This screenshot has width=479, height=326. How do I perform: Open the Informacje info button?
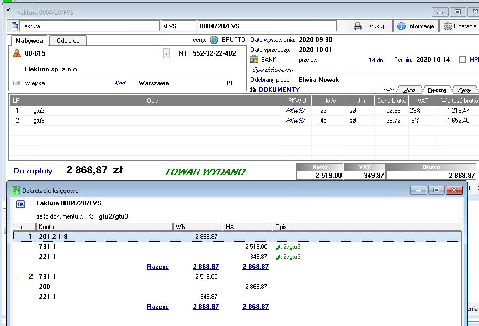401,26
